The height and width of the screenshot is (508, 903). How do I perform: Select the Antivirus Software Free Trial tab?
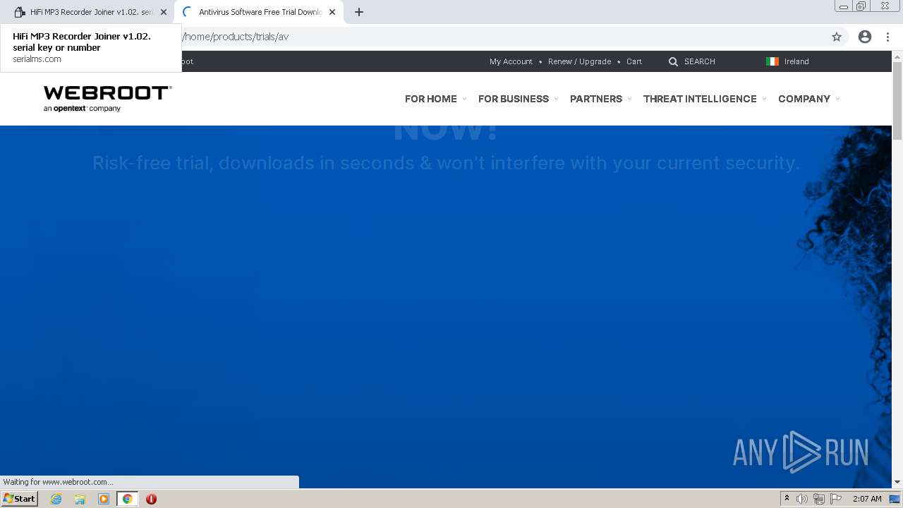(x=258, y=12)
